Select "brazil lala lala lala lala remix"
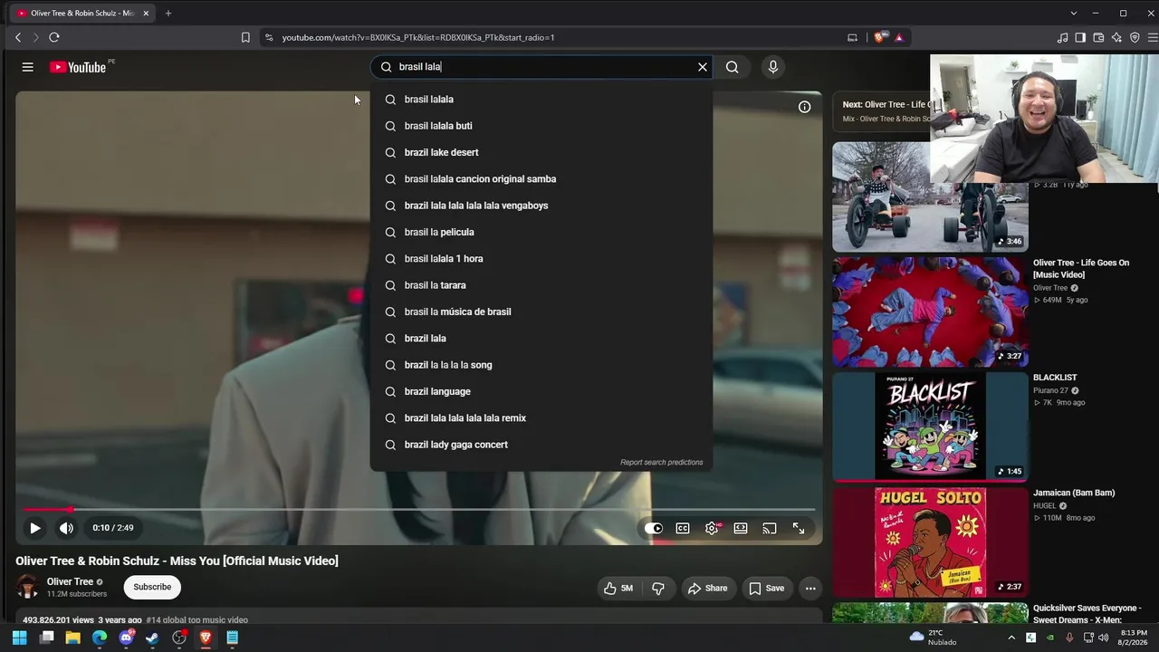Viewport: 1159px width, 652px height. coord(541,418)
